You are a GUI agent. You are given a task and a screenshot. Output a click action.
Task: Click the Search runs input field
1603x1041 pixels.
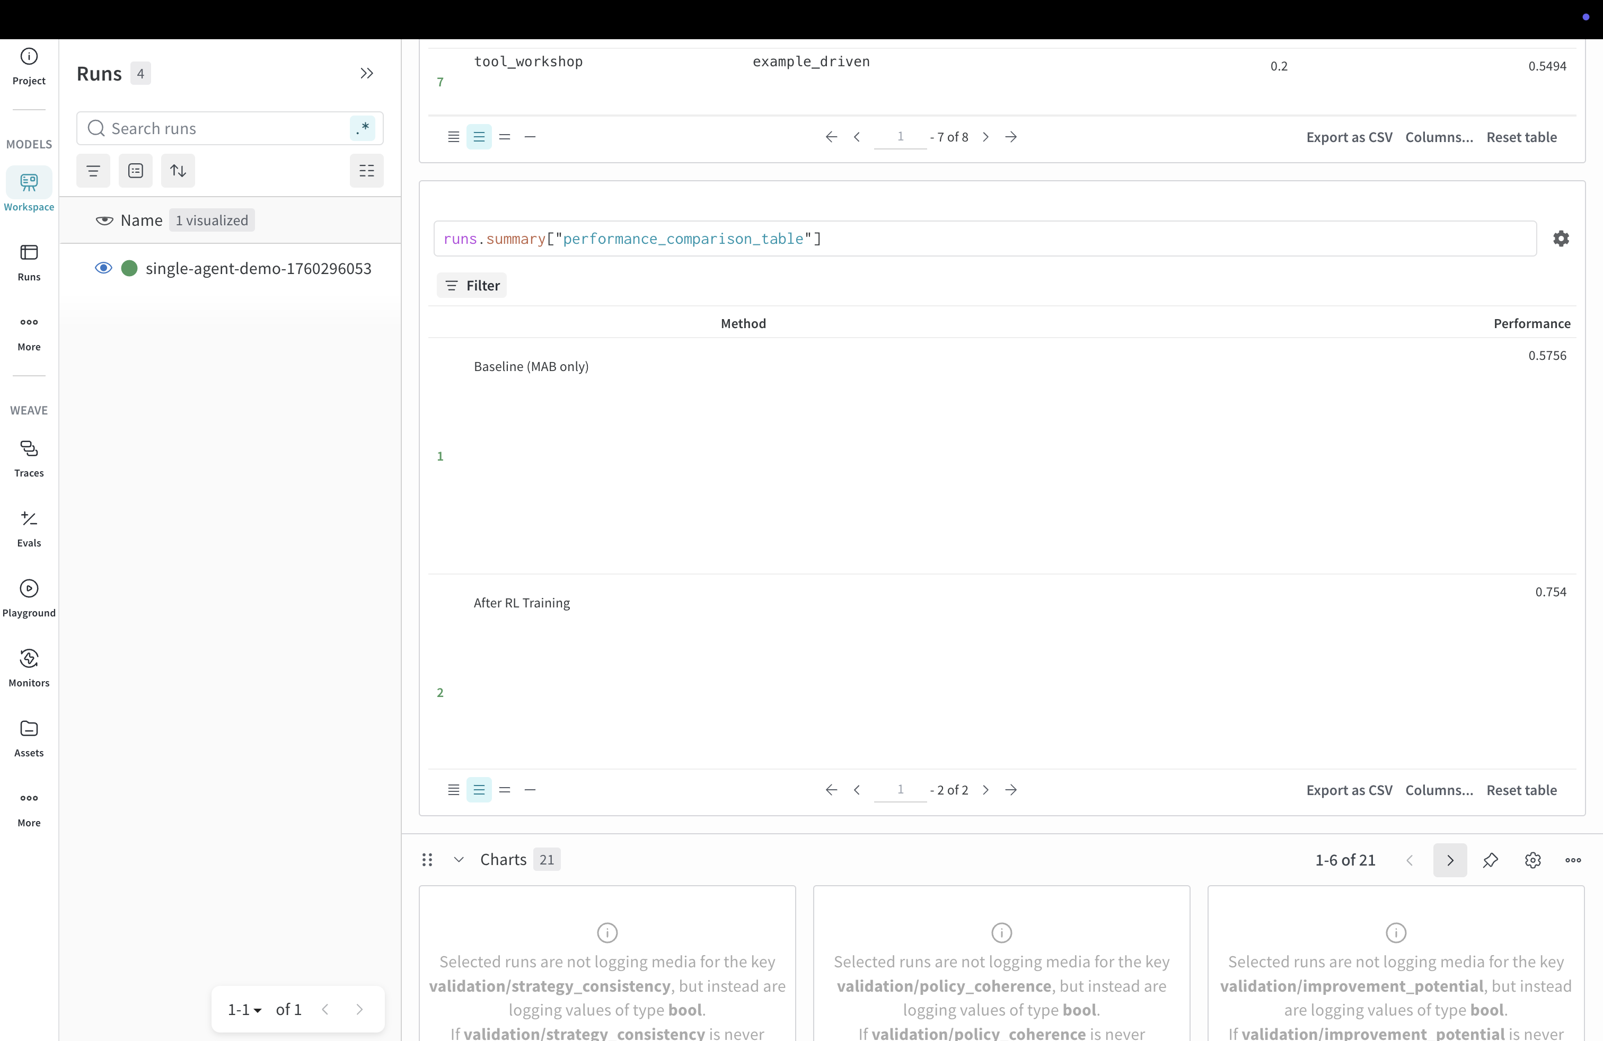click(x=222, y=128)
